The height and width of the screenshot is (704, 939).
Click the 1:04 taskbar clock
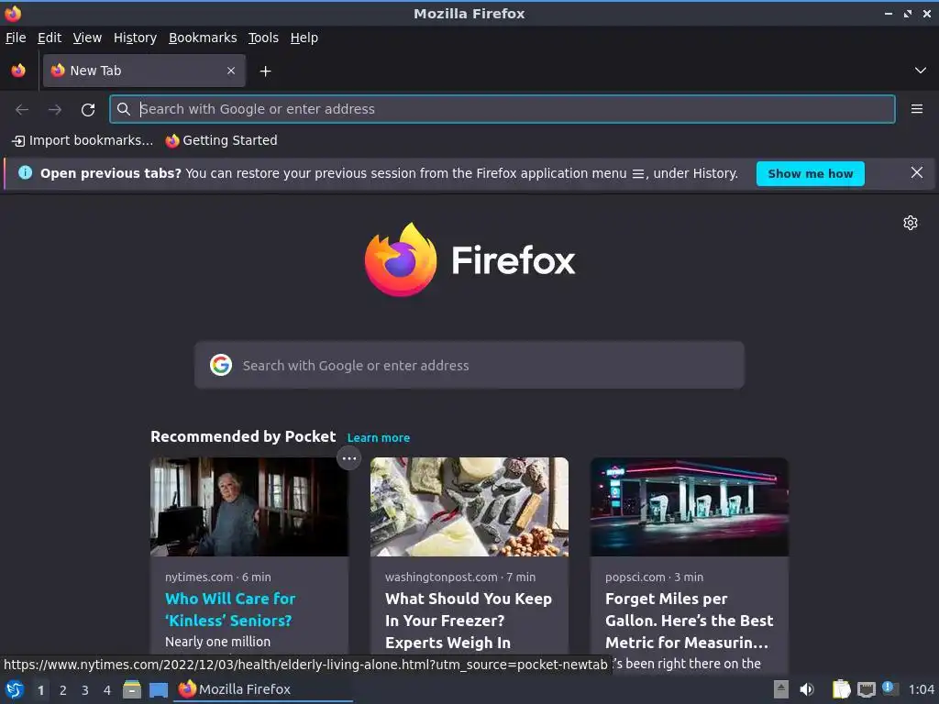pyautogui.click(x=921, y=689)
